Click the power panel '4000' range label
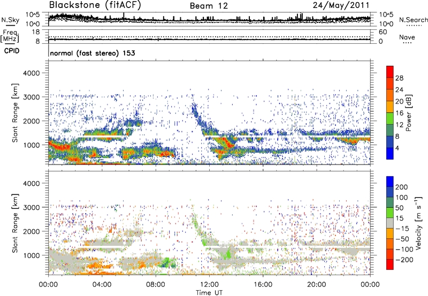Viewport: 428px width, 296px height. (31, 73)
